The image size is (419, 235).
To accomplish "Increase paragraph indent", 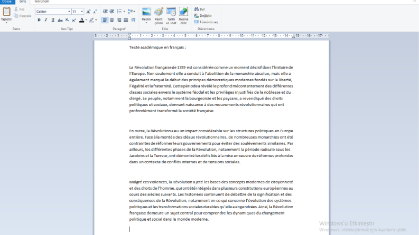I will [112, 12].
